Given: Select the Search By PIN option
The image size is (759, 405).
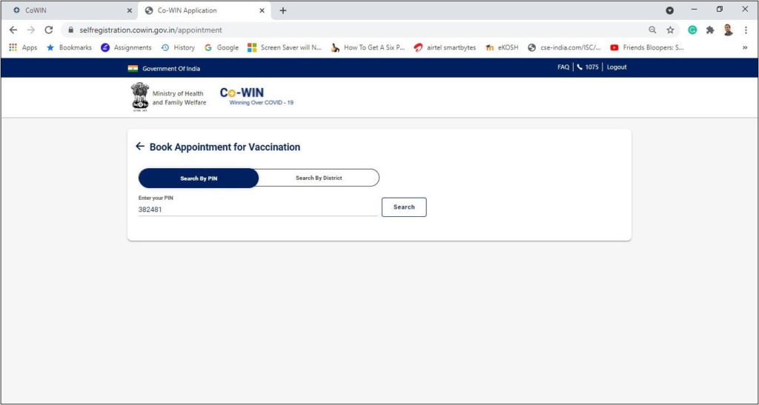Looking at the screenshot, I should [x=199, y=178].
